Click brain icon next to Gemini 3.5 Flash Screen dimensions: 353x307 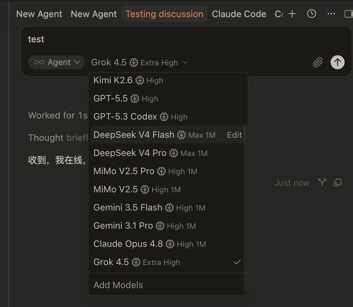(x=169, y=208)
